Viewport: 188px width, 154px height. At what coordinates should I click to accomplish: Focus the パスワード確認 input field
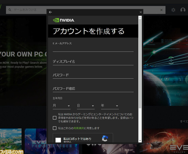pos(93,89)
